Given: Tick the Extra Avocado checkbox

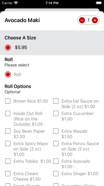Looking at the screenshot, I should click(x=56, y=161).
